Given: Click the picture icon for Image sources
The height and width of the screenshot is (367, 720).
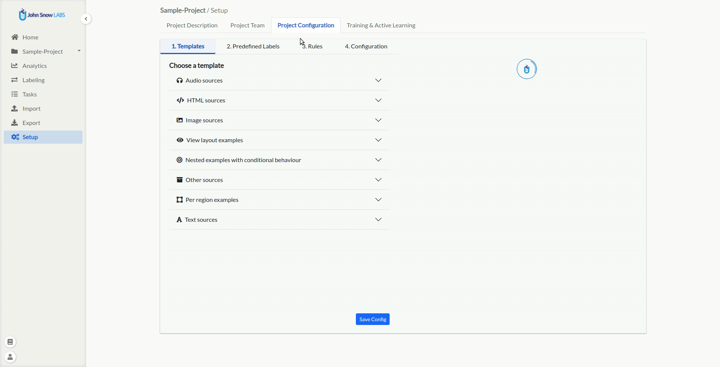Looking at the screenshot, I should click(x=180, y=120).
